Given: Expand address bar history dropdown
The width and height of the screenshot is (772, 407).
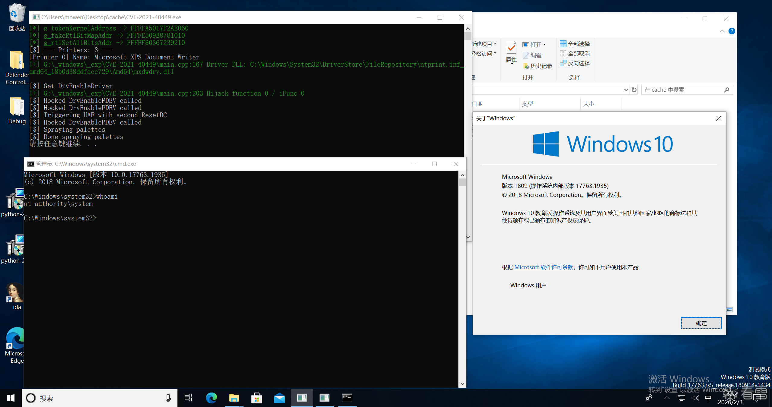Looking at the screenshot, I should click(626, 90).
